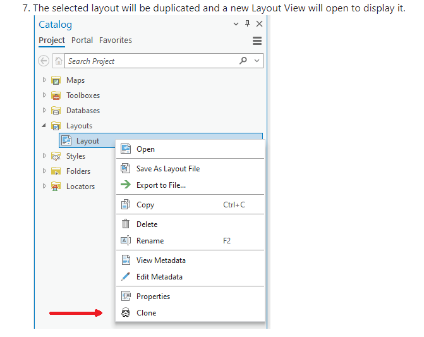Switch to the Favorites tab
424x337 pixels.
(116, 40)
